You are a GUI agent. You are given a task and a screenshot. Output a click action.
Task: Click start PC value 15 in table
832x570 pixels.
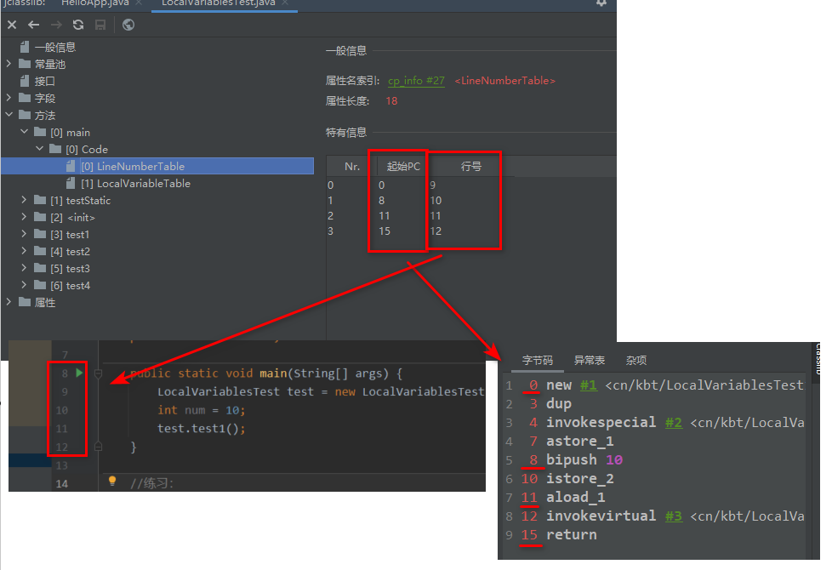[x=385, y=231]
